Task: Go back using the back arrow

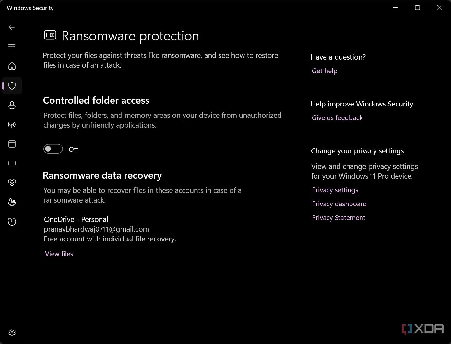Action: [x=12, y=27]
